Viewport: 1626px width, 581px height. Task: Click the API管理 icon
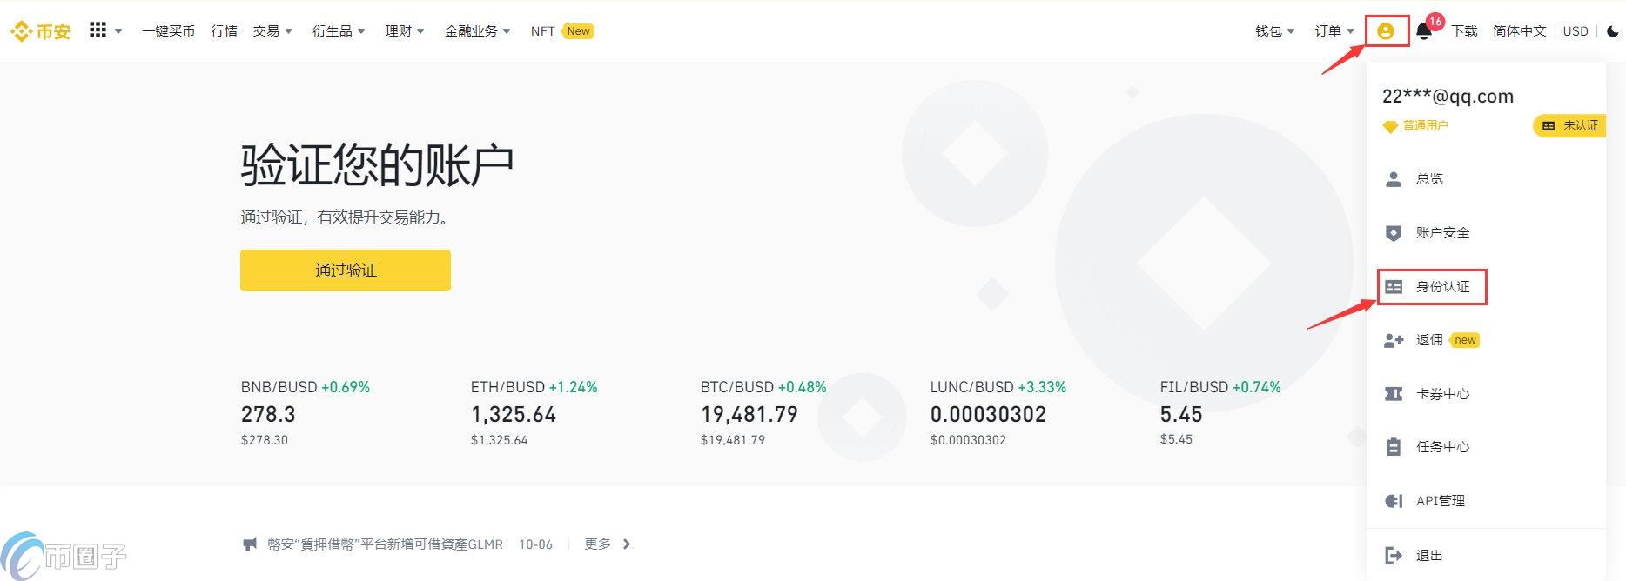1393,501
